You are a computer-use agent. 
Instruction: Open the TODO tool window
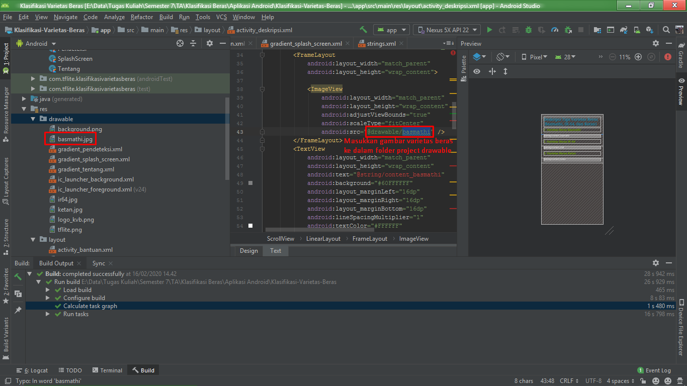69,370
